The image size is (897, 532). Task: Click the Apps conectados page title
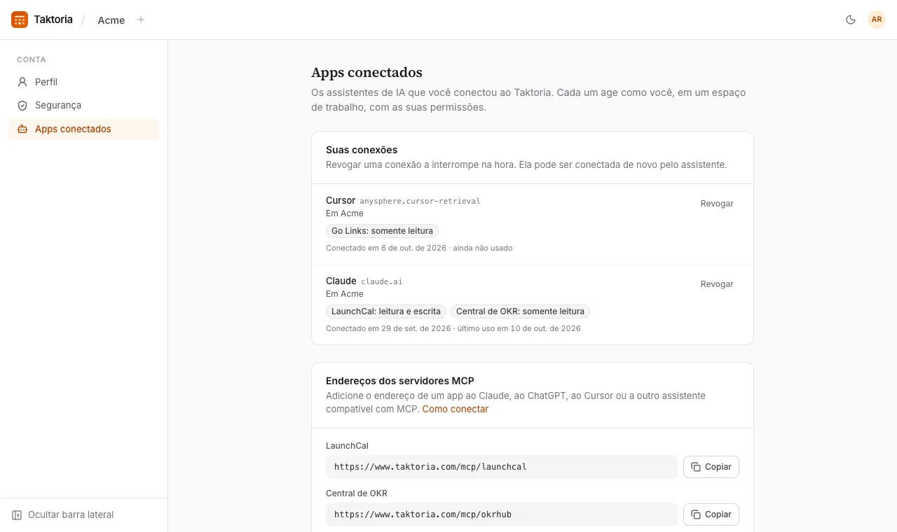[x=367, y=73]
